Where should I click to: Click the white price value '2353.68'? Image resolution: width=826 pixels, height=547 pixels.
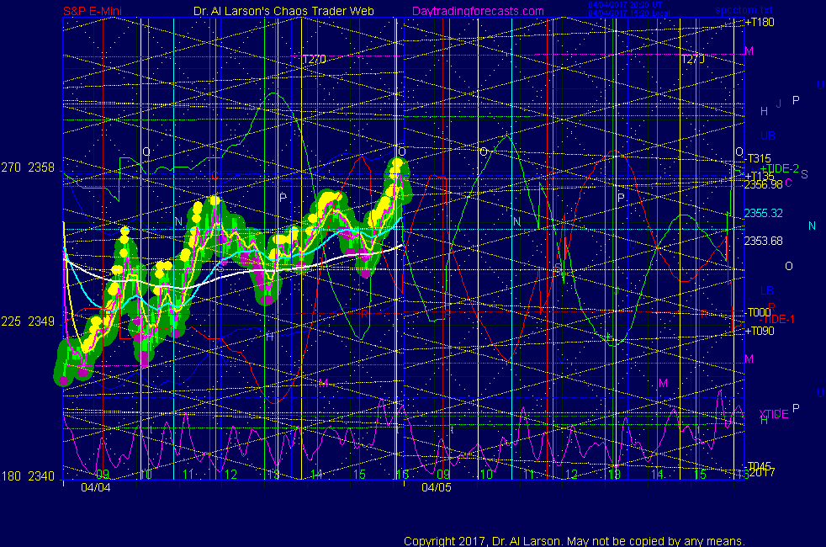tap(763, 241)
